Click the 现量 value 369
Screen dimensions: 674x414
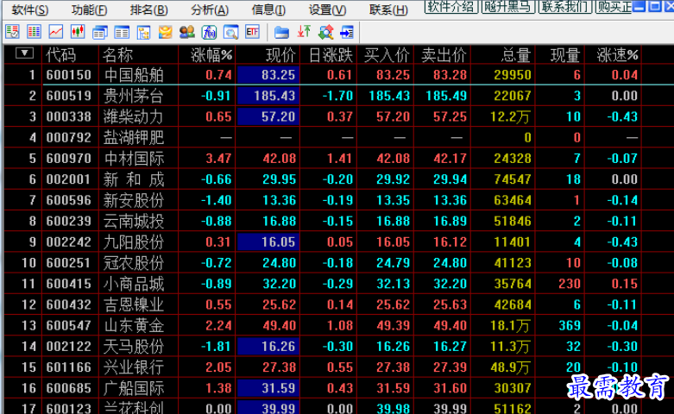point(570,325)
